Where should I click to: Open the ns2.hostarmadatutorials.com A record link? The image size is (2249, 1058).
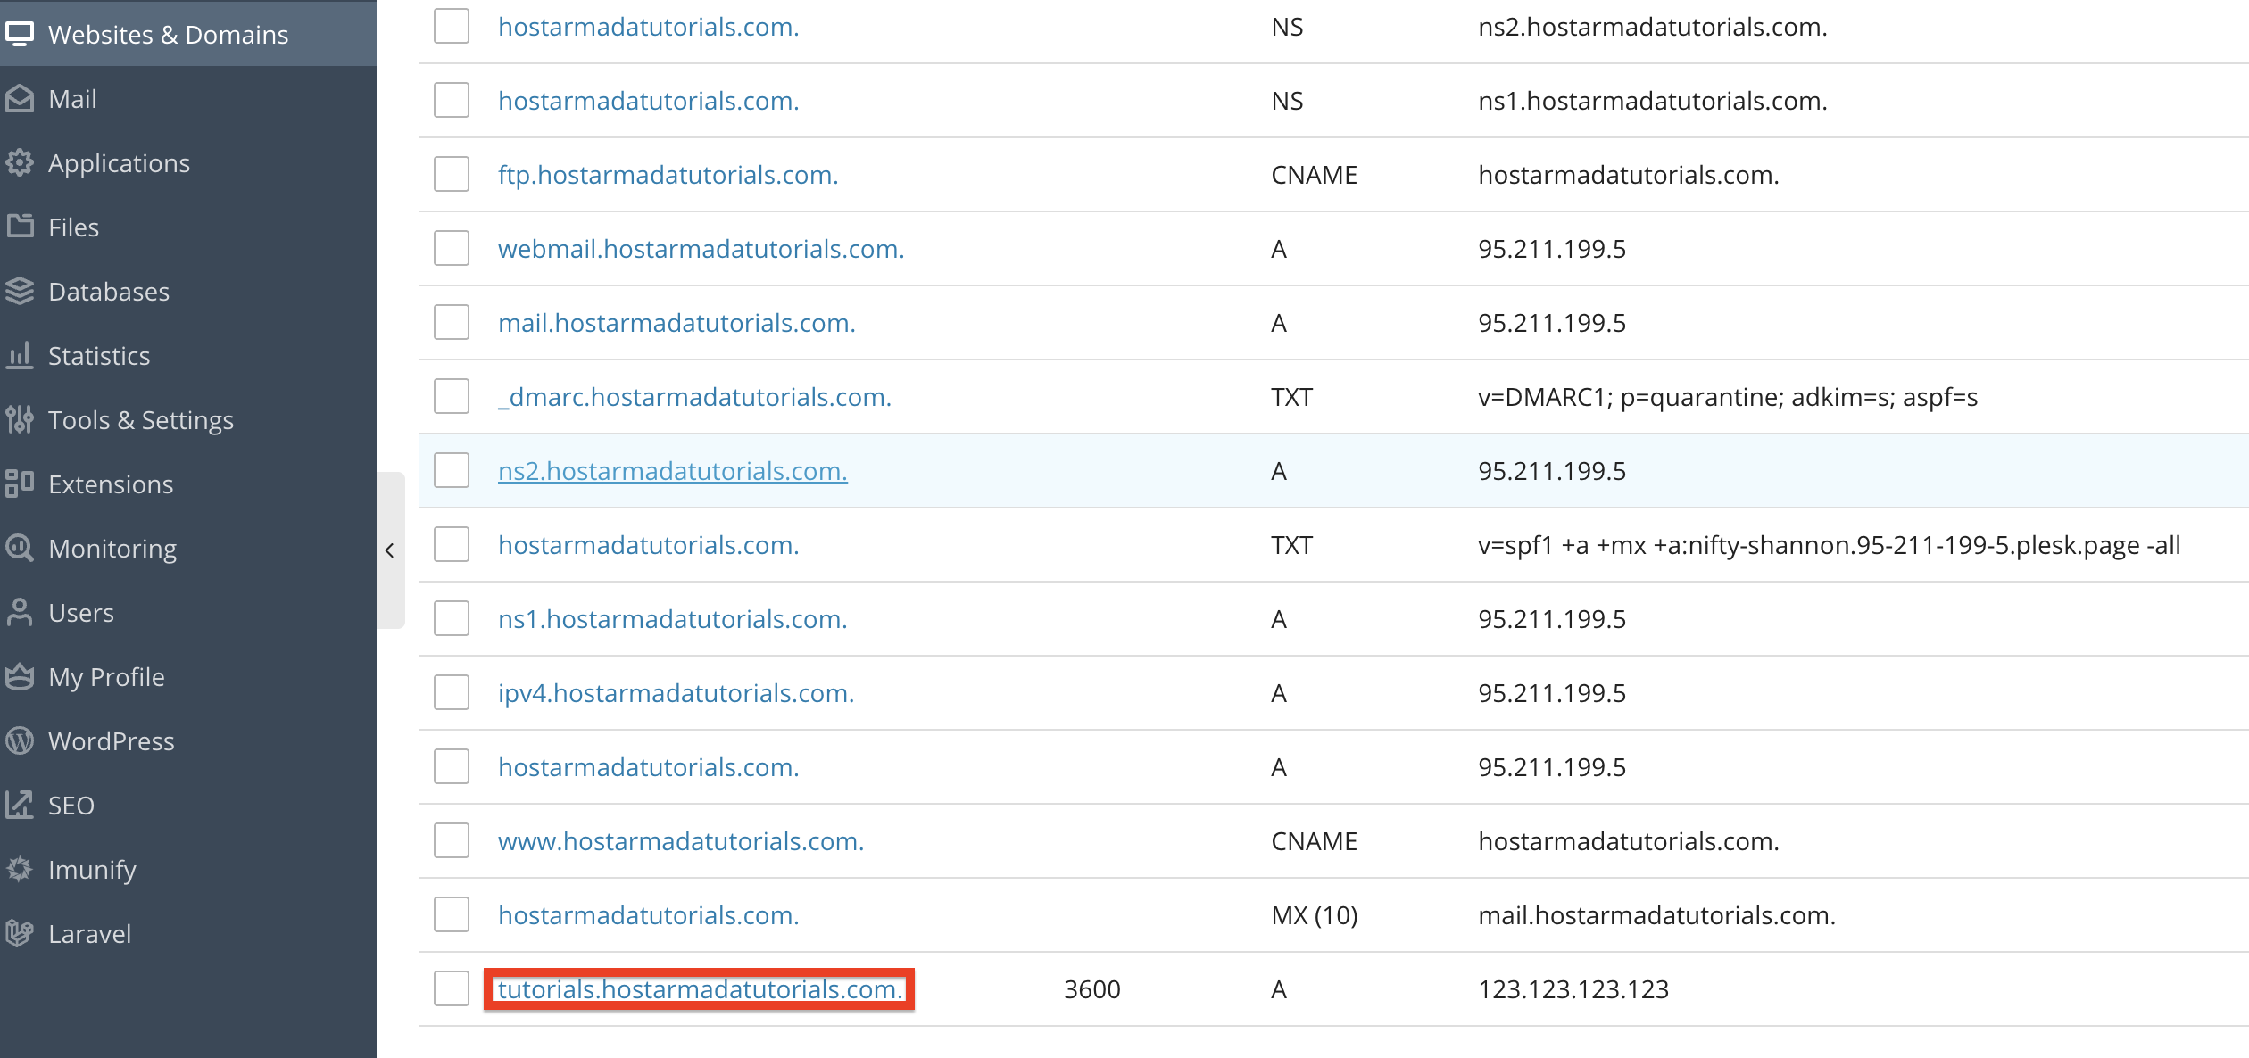(672, 470)
